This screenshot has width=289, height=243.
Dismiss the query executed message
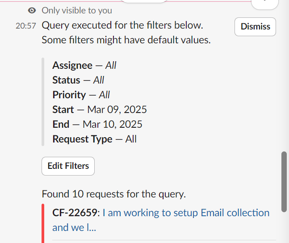255,27
